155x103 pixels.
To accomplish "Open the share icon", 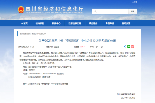I will pos(125,46).
